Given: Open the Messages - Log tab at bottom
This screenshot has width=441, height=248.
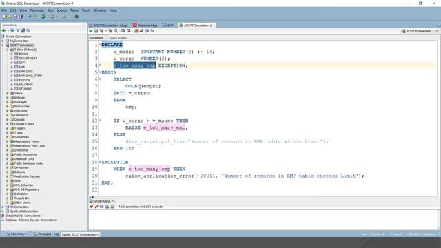Looking at the screenshot, I should click(x=46, y=234).
